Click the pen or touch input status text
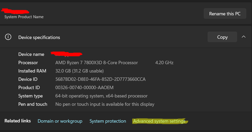252x132 pixels. coord(105,104)
